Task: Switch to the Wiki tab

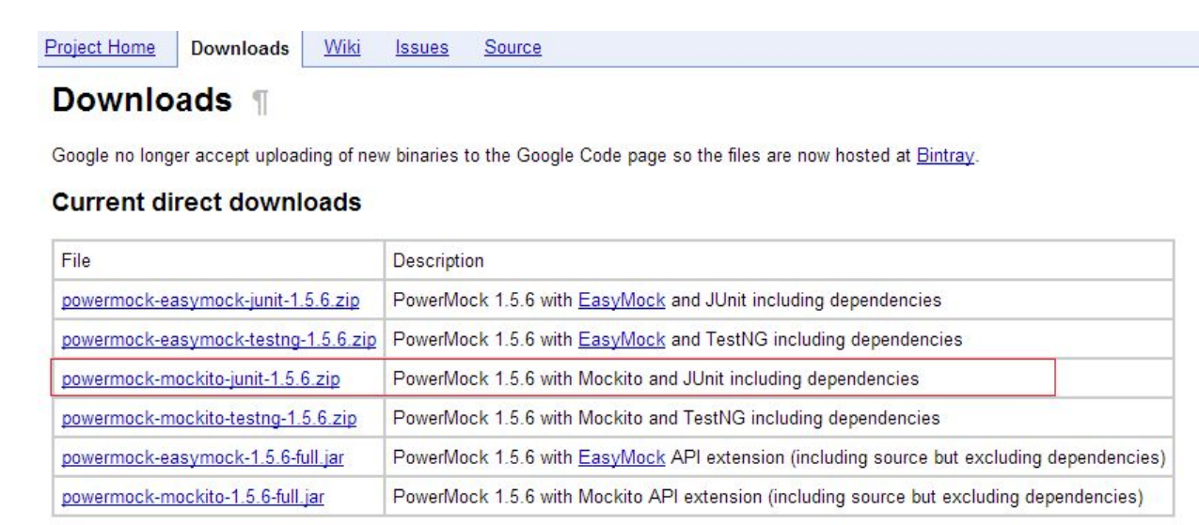Action: pos(342,48)
